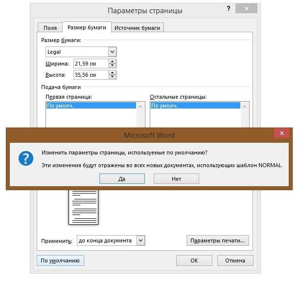Image resolution: width=300 pixels, height=282 pixels.
Task: Click the По умолчанию button
Action: tap(60, 260)
